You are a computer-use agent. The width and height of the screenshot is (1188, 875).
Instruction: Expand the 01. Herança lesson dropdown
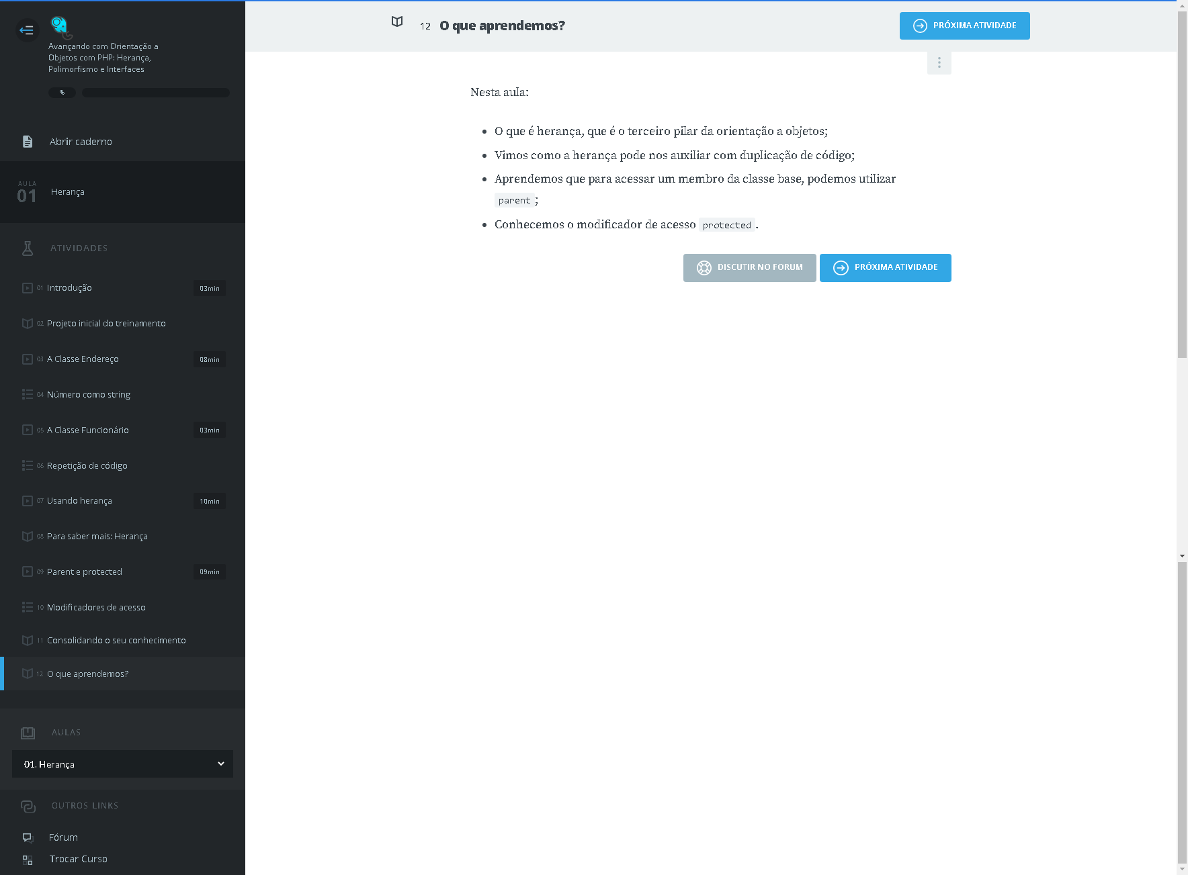(122, 764)
